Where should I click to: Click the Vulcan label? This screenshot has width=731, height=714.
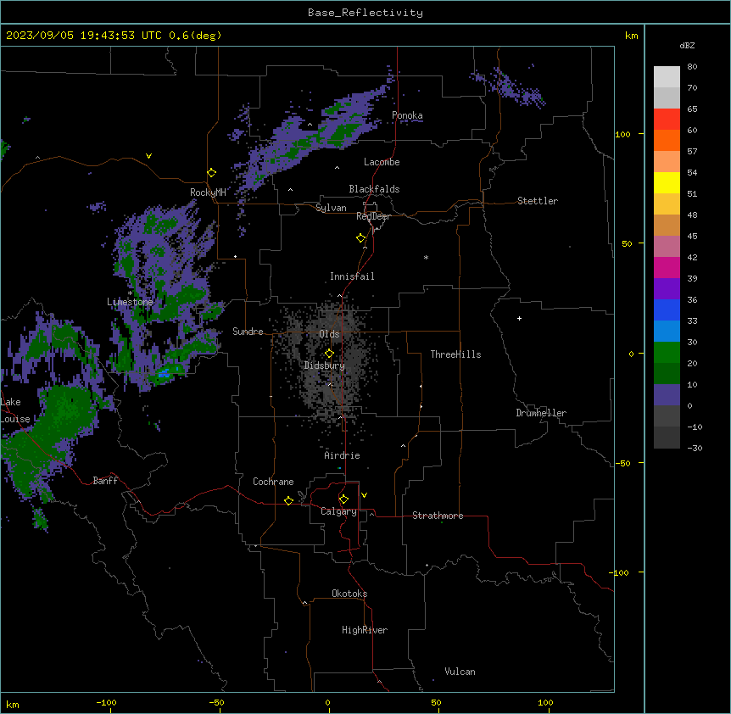click(x=460, y=672)
